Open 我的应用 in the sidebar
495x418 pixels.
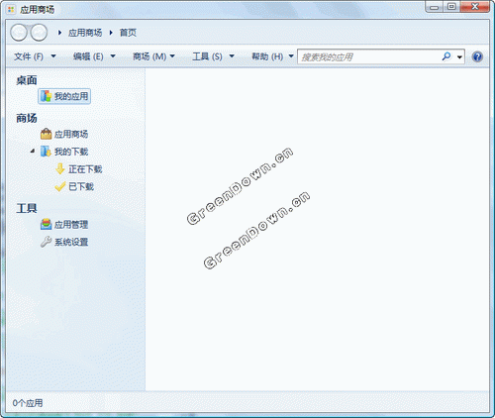click(64, 96)
